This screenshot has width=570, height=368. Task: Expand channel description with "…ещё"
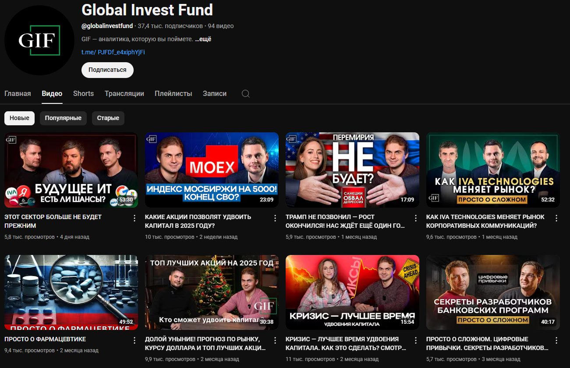pyautogui.click(x=203, y=39)
